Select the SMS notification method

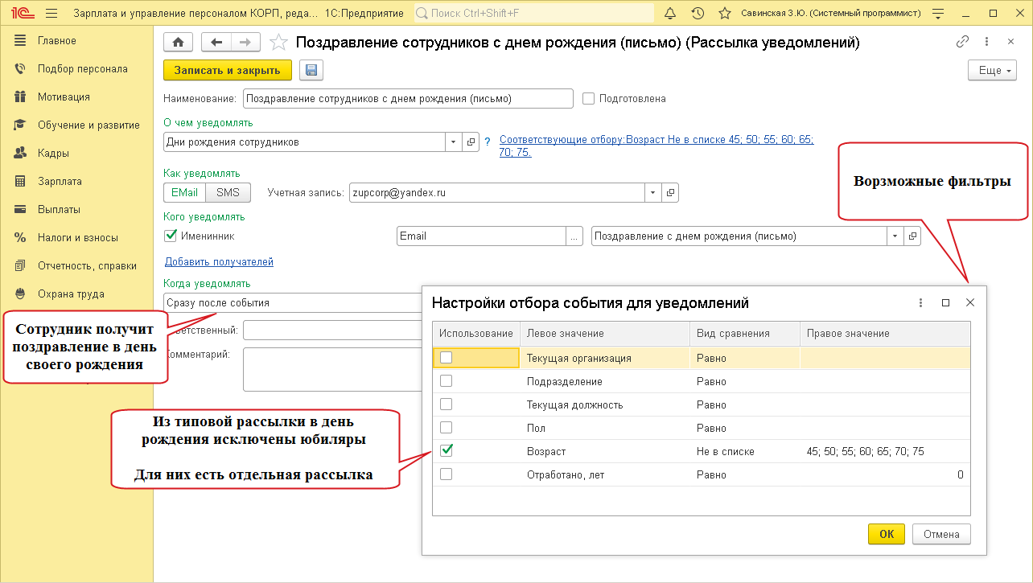click(228, 193)
